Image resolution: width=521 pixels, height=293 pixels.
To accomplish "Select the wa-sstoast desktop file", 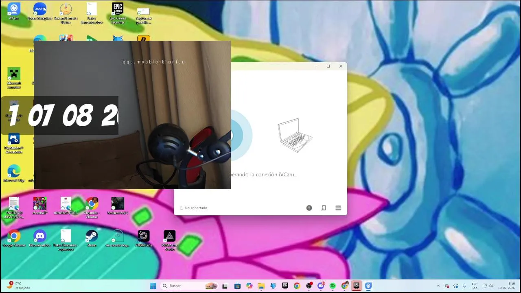I will (x=118, y=238).
